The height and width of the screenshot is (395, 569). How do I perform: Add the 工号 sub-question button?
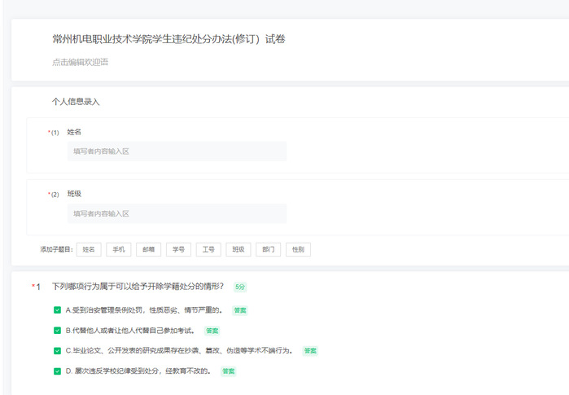[x=208, y=250]
